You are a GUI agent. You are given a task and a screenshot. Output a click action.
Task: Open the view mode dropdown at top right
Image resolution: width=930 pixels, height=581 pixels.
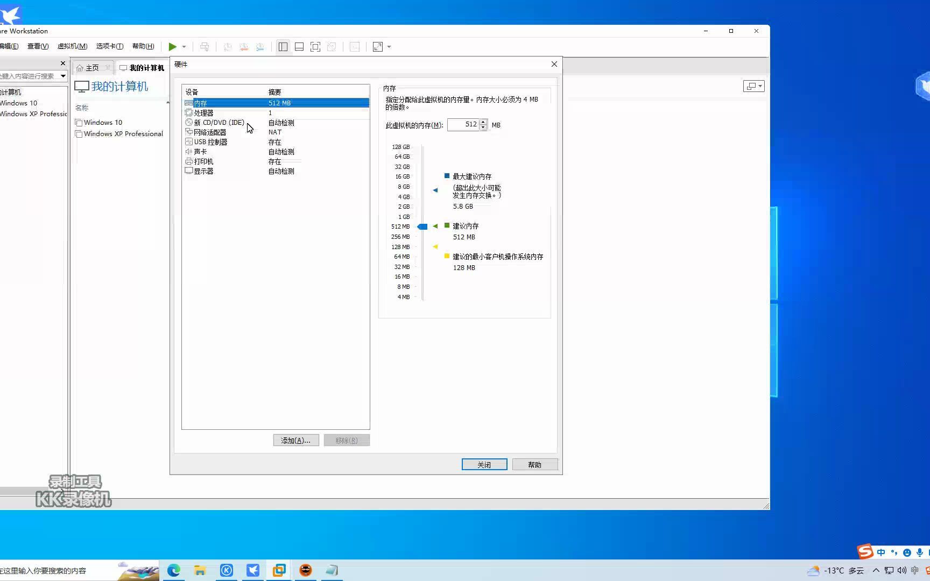pos(753,86)
